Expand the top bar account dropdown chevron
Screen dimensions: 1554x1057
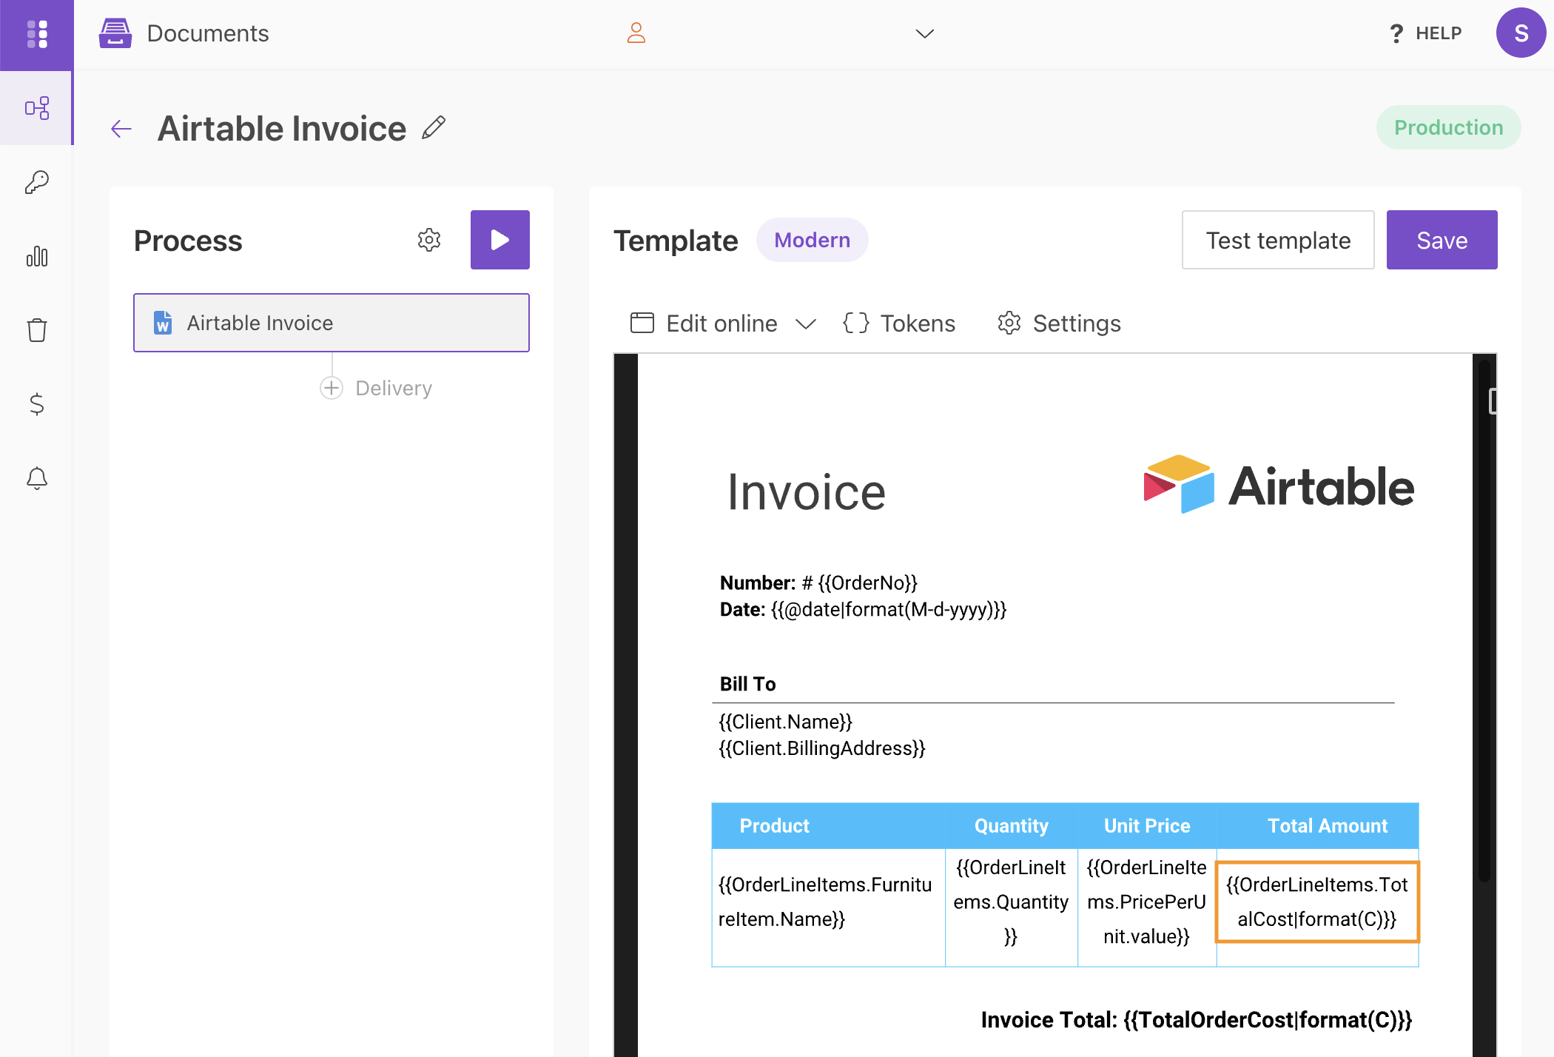click(x=924, y=34)
